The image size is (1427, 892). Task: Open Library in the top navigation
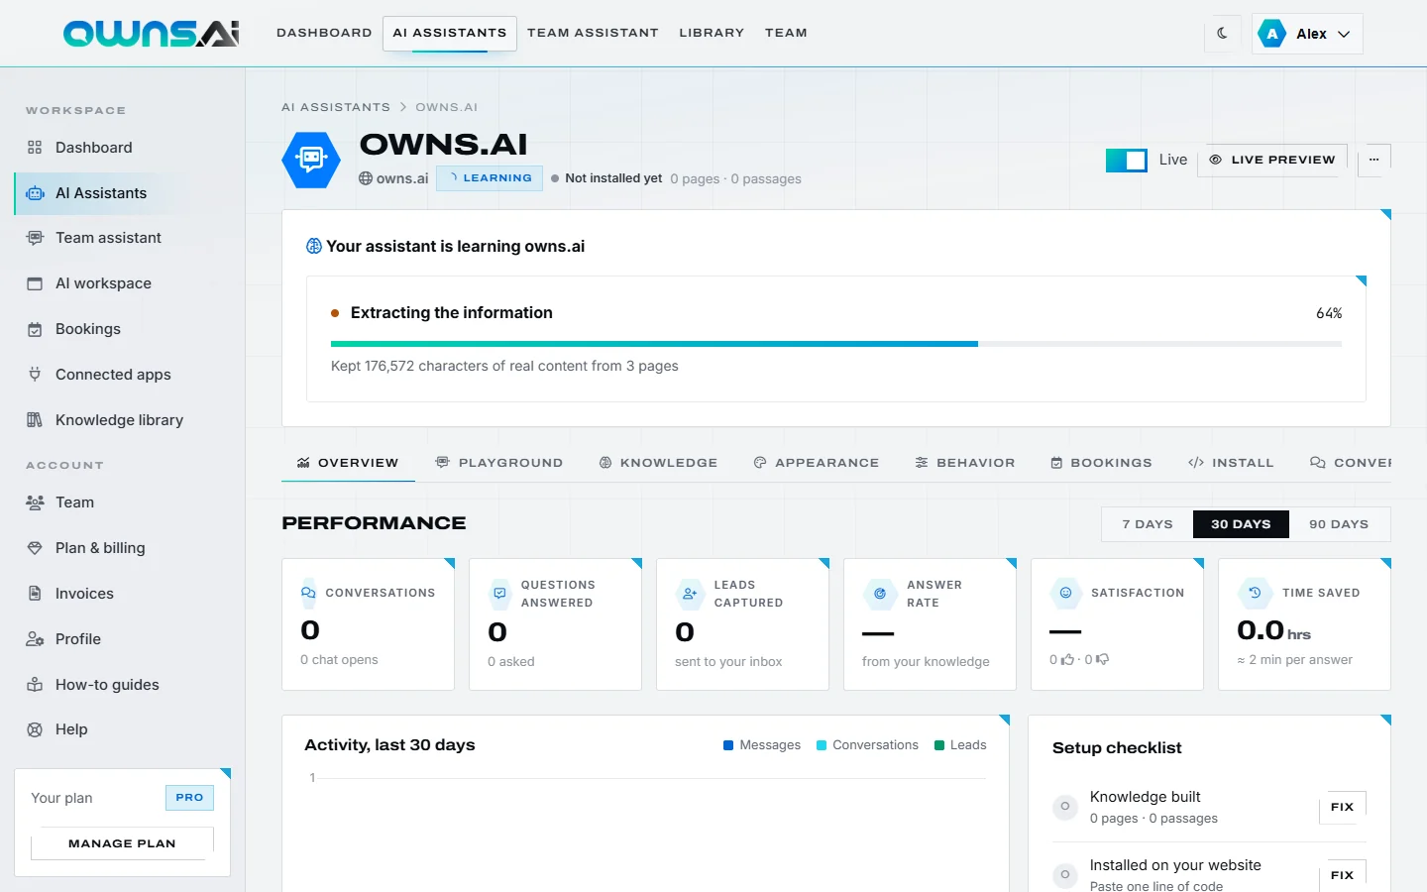pyautogui.click(x=712, y=33)
